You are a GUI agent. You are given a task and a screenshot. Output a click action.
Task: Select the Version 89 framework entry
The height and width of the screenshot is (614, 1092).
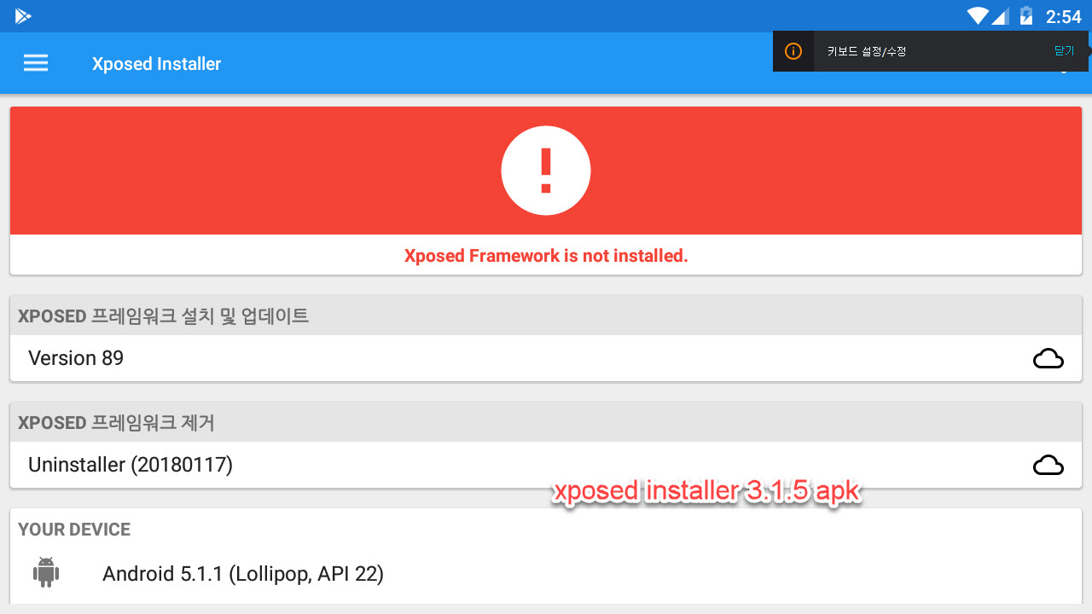(546, 358)
